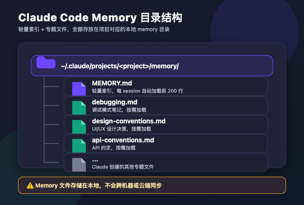Click the ellipsis title of the last row
The width and height of the screenshot is (304, 205).
click(95, 161)
